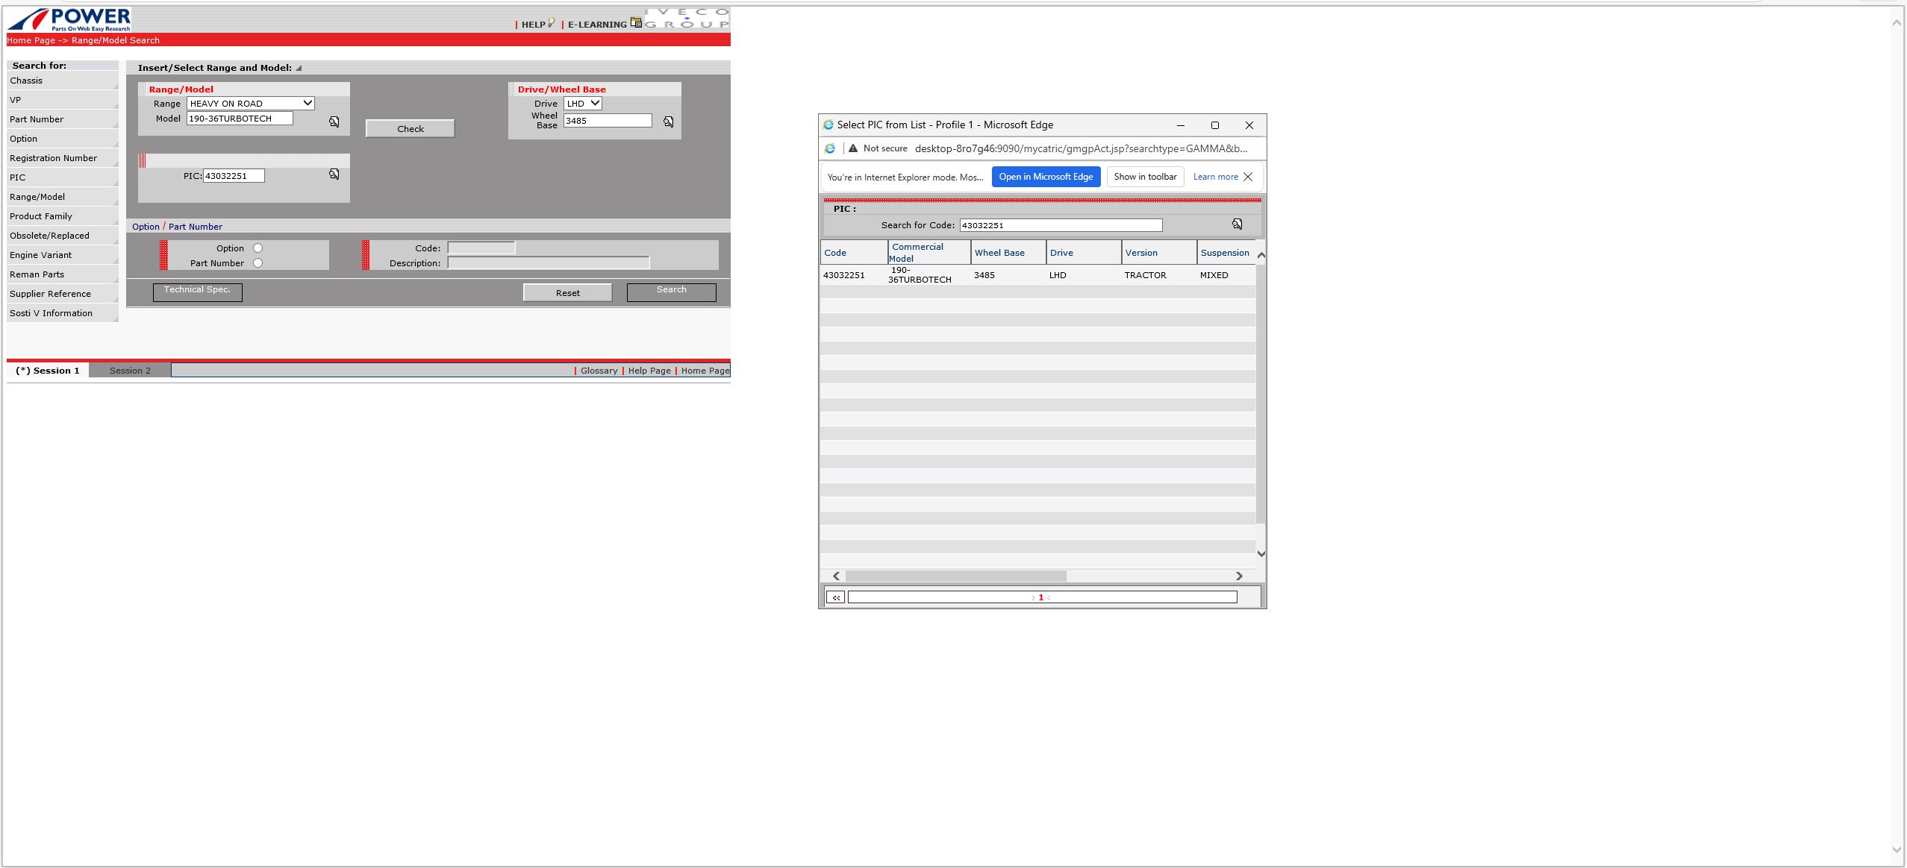Screen dimensions: 1907x868
Task: Open Registration Number search
Action: click(63, 158)
